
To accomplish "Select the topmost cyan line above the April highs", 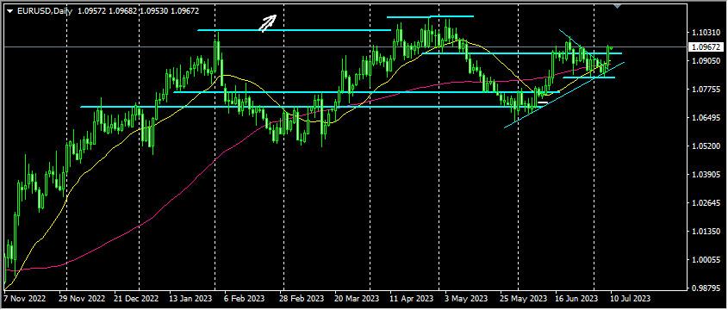I will coord(430,16).
